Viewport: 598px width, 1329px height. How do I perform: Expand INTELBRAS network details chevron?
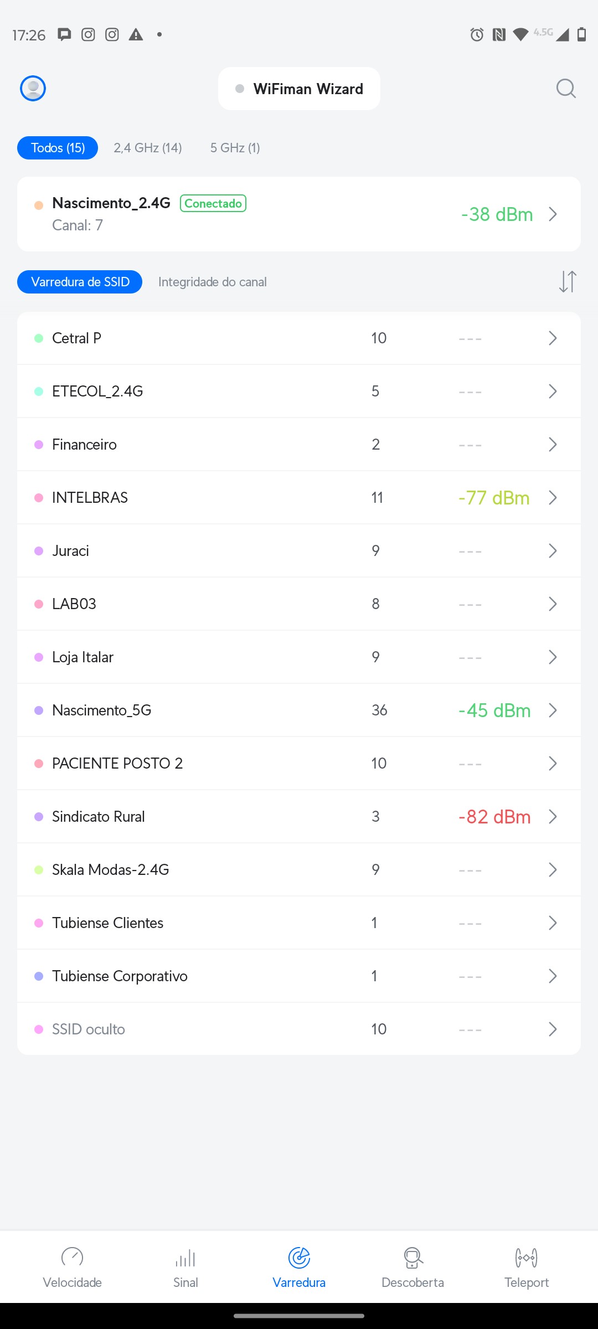click(553, 498)
